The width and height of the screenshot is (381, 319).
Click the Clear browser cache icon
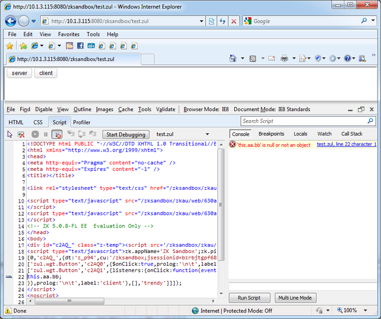point(21,134)
